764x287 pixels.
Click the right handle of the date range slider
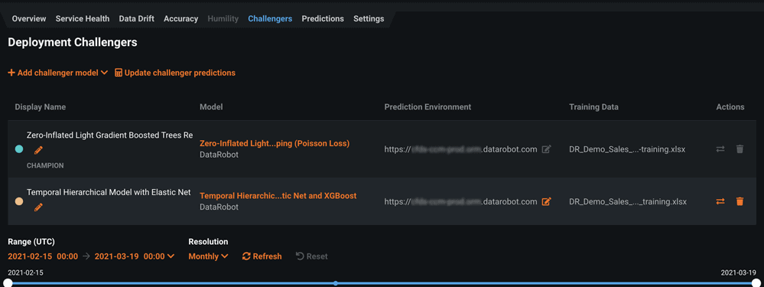point(756,283)
